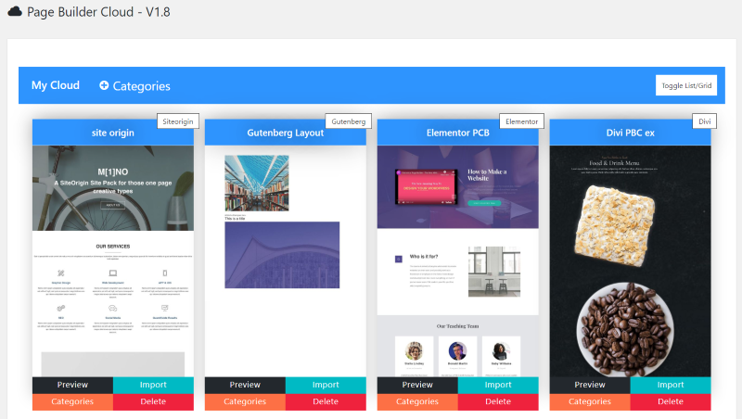Viewport: 742px width, 419px height.
Task: Import the Gutenberg Layout template
Action: coord(326,385)
